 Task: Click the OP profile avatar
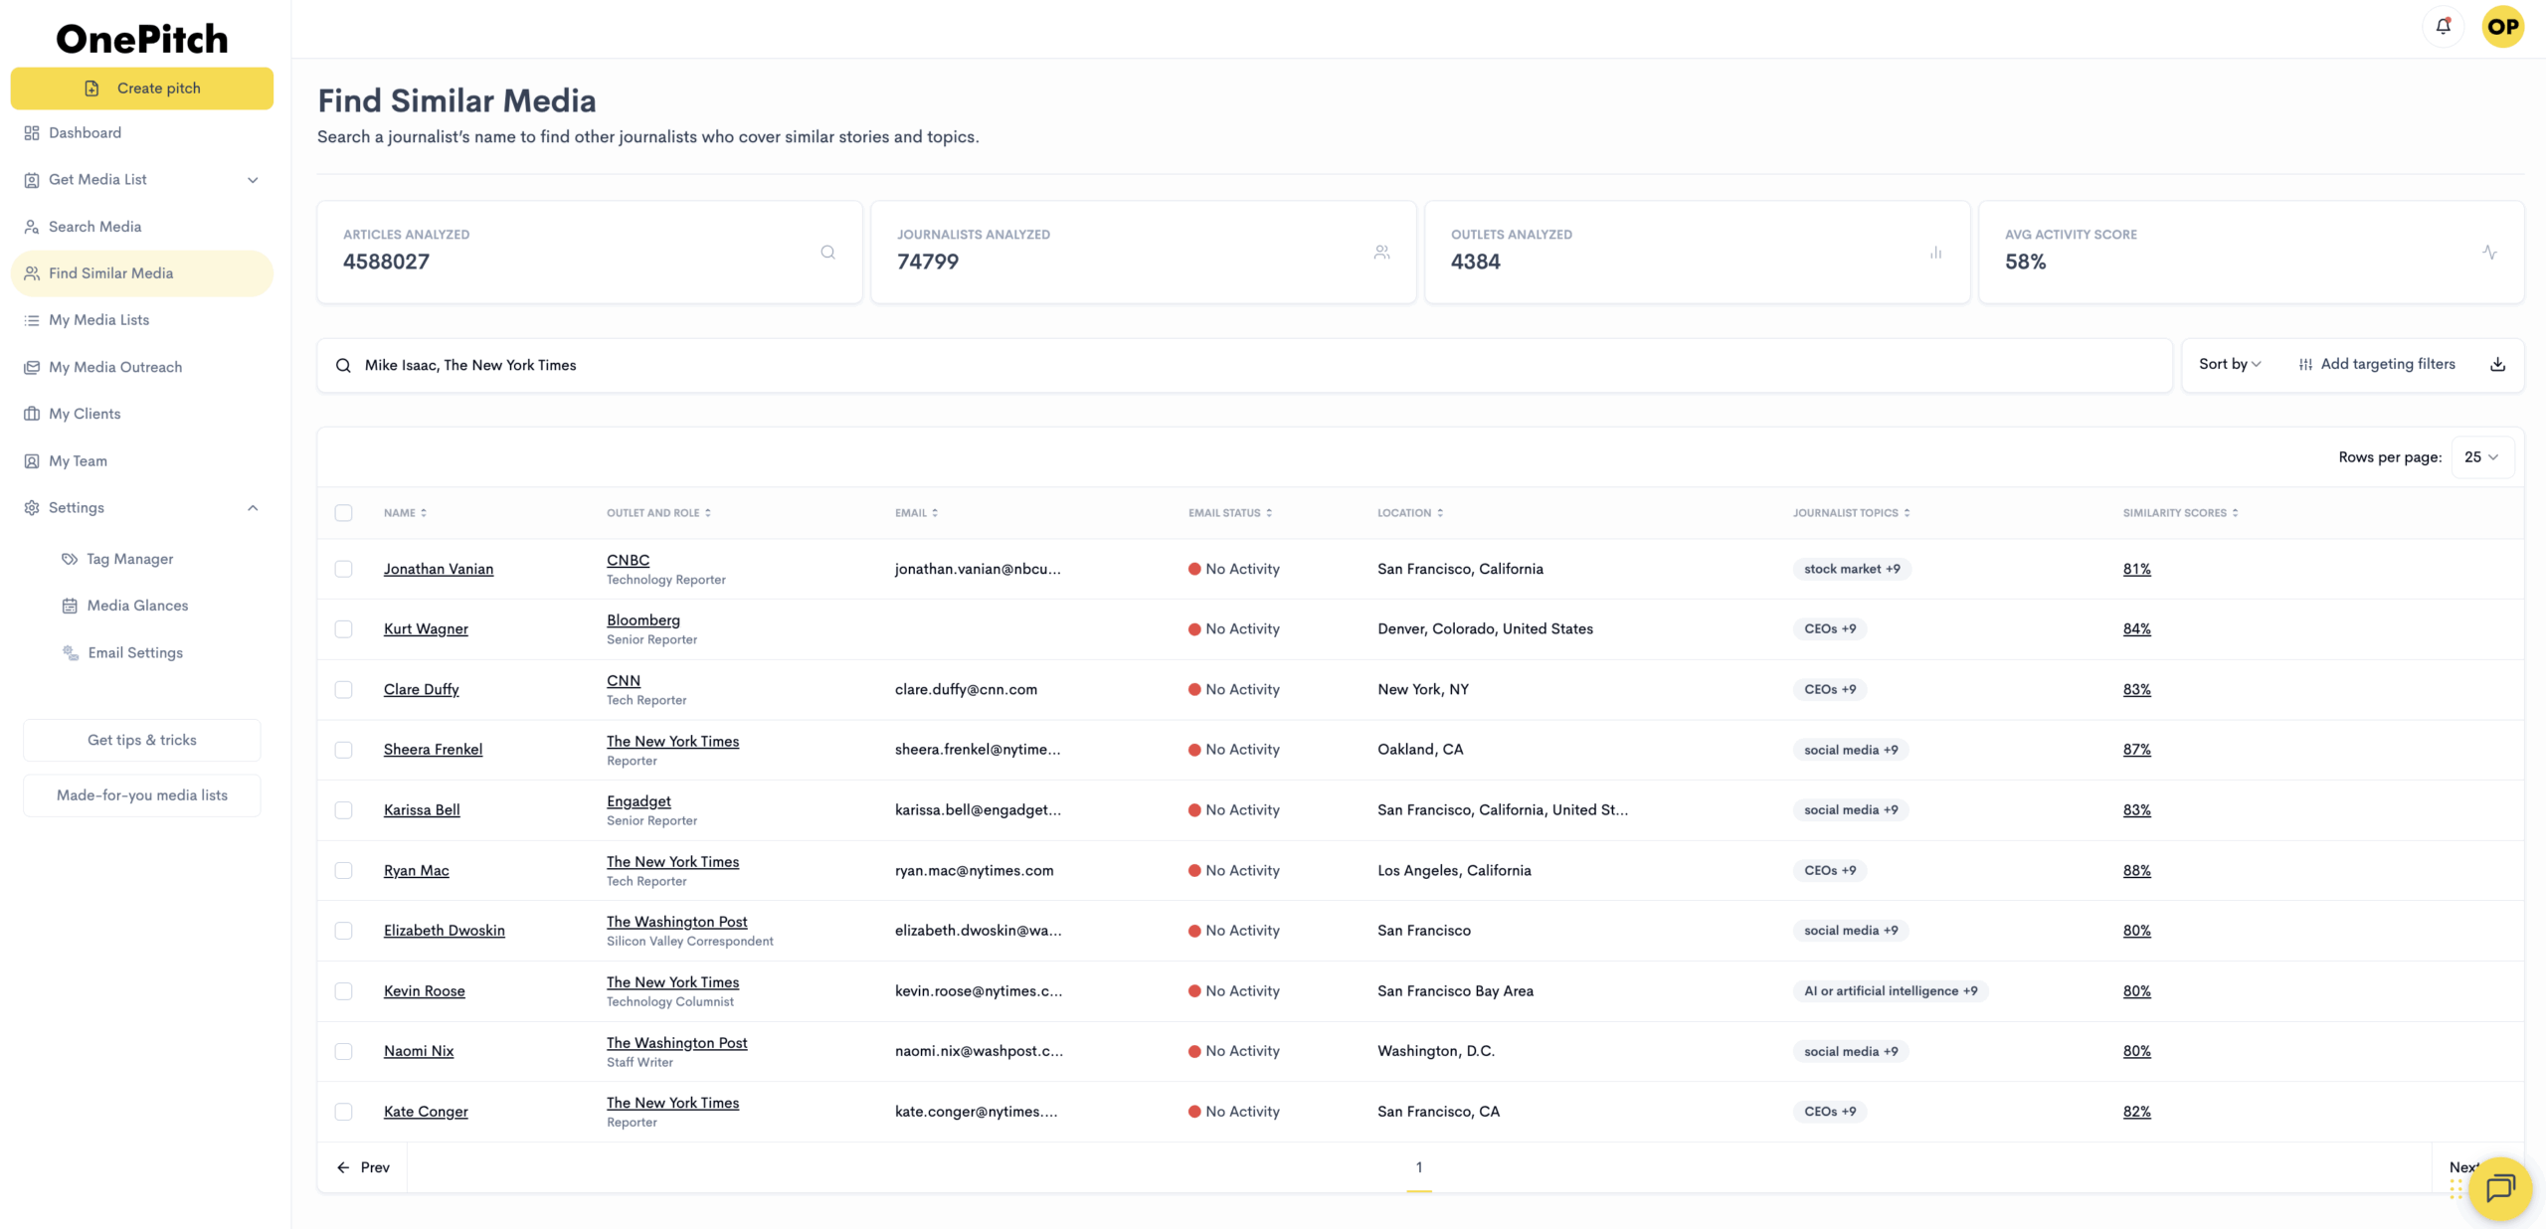pyautogui.click(x=2502, y=27)
